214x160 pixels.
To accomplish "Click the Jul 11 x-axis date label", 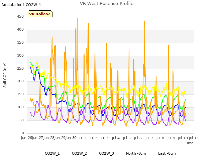I will [194, 138].
